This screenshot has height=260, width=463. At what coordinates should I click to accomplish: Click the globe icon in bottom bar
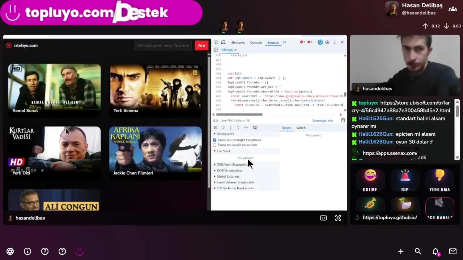10,251
